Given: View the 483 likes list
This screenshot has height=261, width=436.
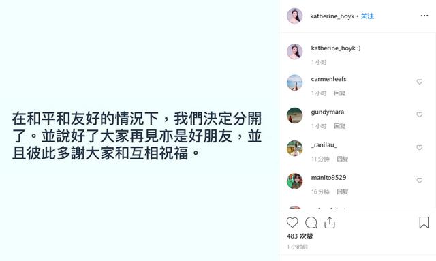Looking at the screenshot, I should coord(300,236).
